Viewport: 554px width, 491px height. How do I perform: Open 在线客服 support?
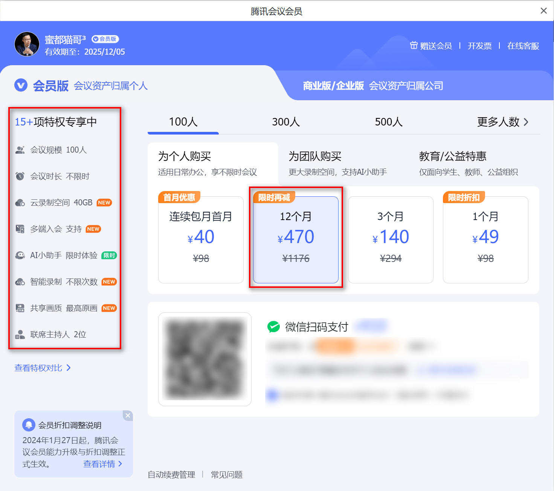523,46
